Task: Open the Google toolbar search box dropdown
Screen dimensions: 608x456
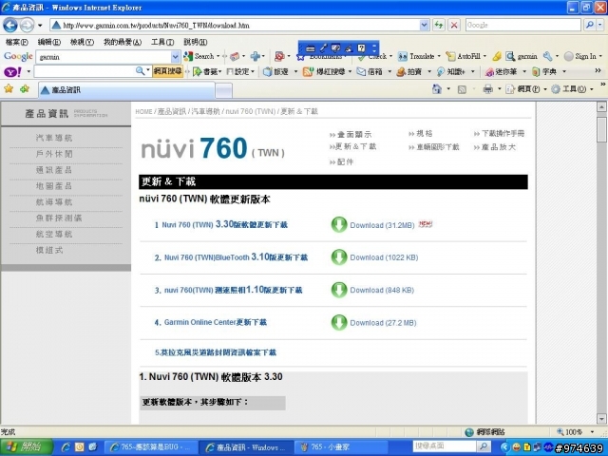Action: click(175, 57)
